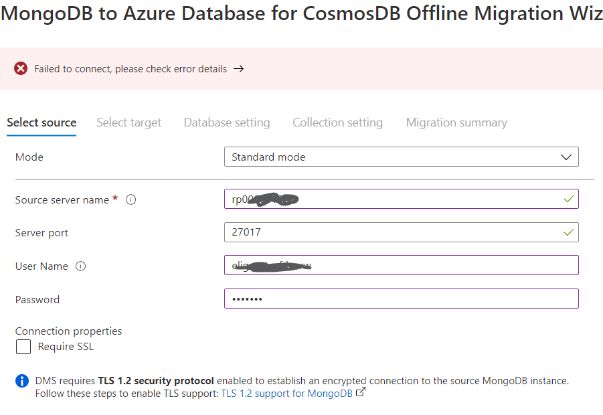Click the green checkmark on Server port

(568, 232)
